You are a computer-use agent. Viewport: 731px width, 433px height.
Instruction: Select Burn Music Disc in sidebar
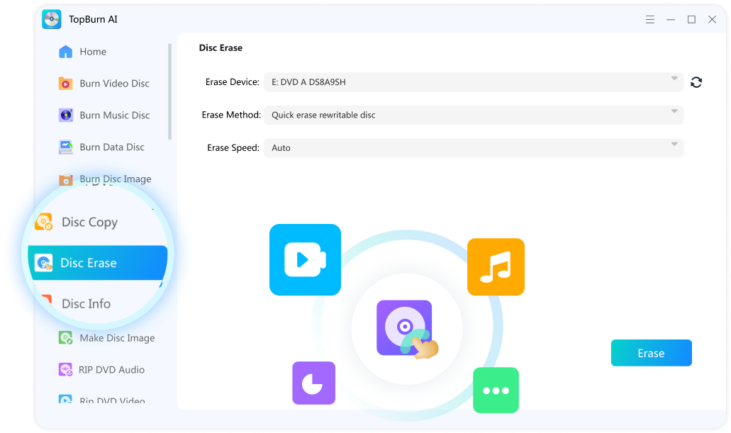(114, 116)
